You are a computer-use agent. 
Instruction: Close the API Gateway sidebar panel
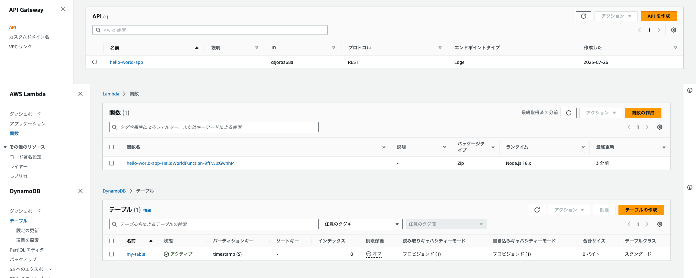pyautogui.click(x=63, y=9)
